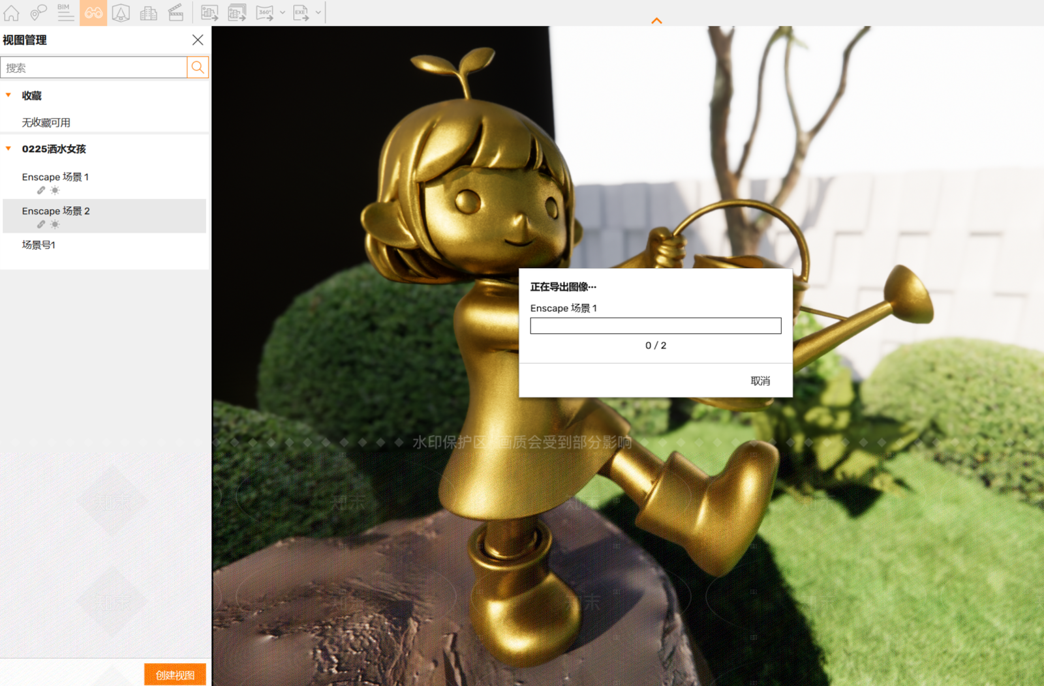Collapse the 收藏 section

8,95
